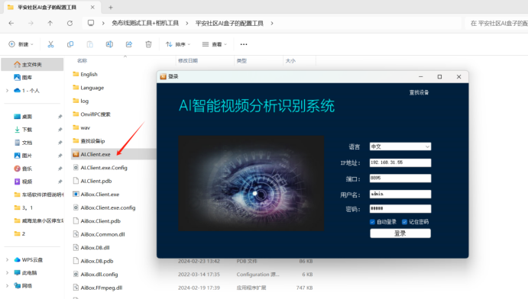Close the 平安社区AI盒子的配置工具 tab
The width and height of the screenshot is (528, 299).
point(92,7)
